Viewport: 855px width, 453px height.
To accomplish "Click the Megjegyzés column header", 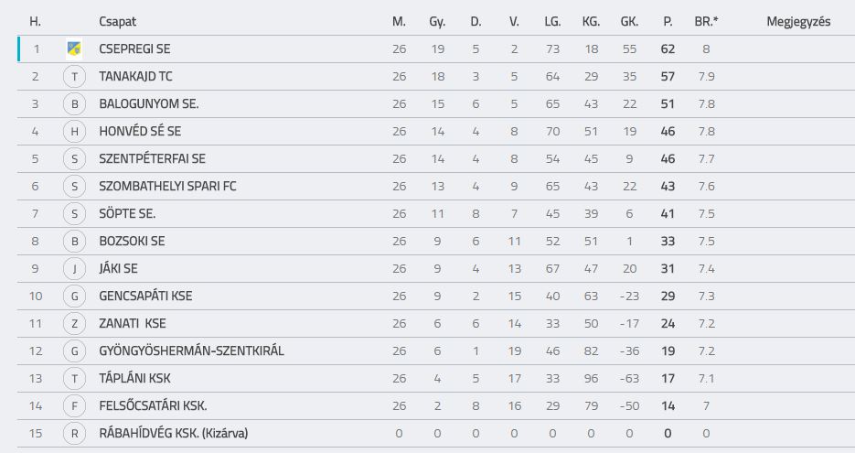I will click(798, 22).
